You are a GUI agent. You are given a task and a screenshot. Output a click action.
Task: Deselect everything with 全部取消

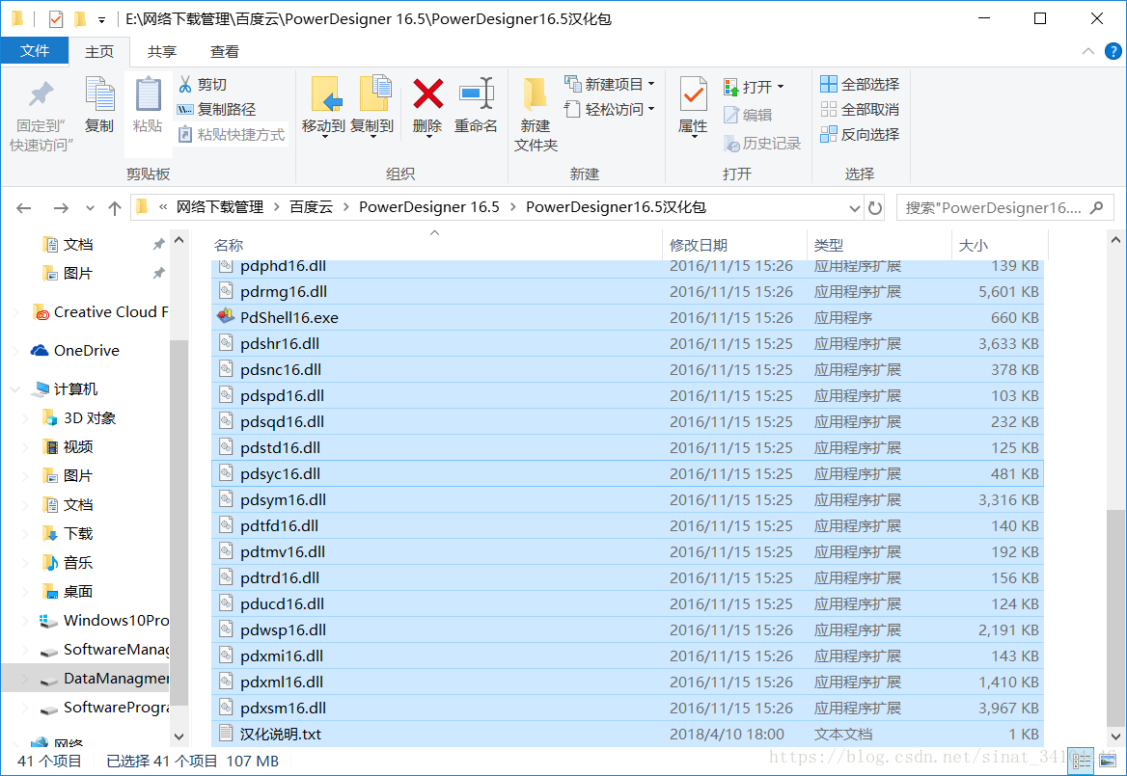click(x=860, y=109)
